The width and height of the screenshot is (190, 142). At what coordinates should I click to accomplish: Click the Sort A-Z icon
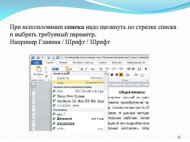point(140,69)
